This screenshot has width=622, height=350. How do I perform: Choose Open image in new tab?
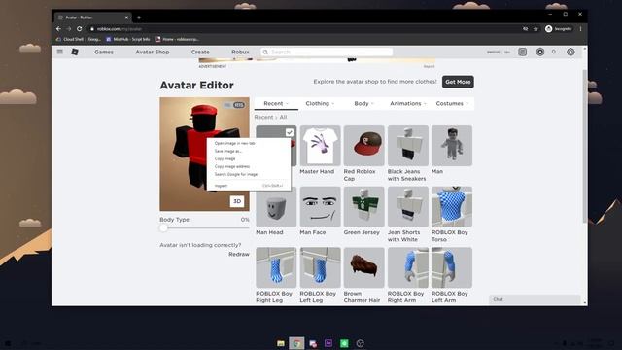tap(249, 143)
